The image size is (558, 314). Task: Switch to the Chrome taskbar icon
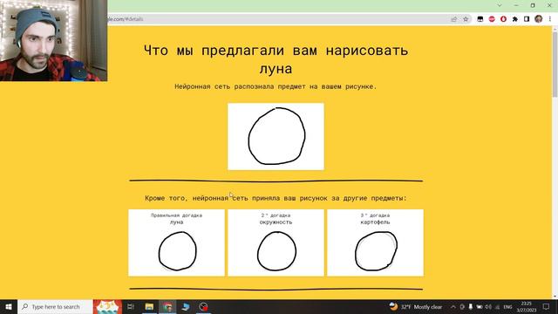point(167,306)
